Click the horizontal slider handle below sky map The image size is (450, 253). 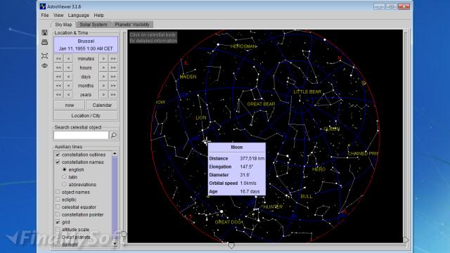click(x=231, y=245)
